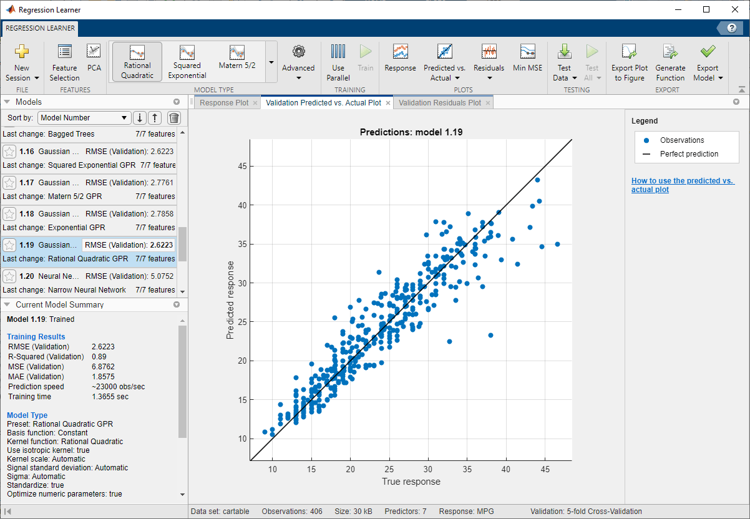Toggle favorite star for model 1.20
The width and height of the screenshot is (750, 519).
pos(9,276)
